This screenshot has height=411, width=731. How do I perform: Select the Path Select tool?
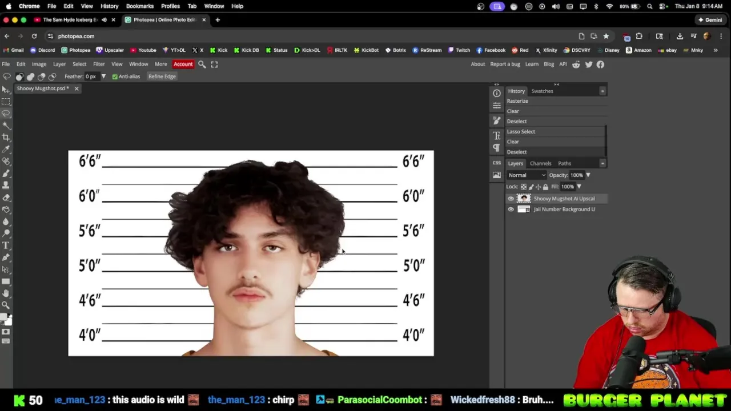(6, 269)
